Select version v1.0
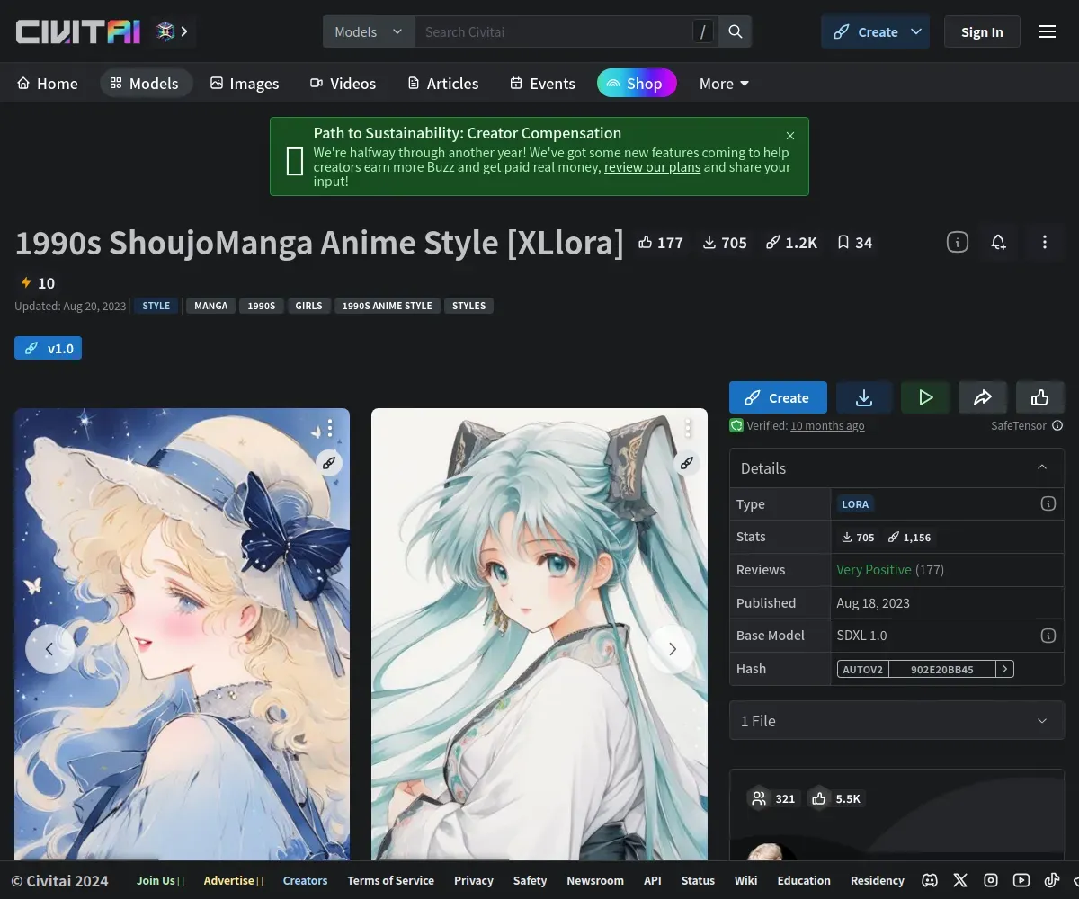This screenshot has height=899, width=1079. [x=48, y=348]
